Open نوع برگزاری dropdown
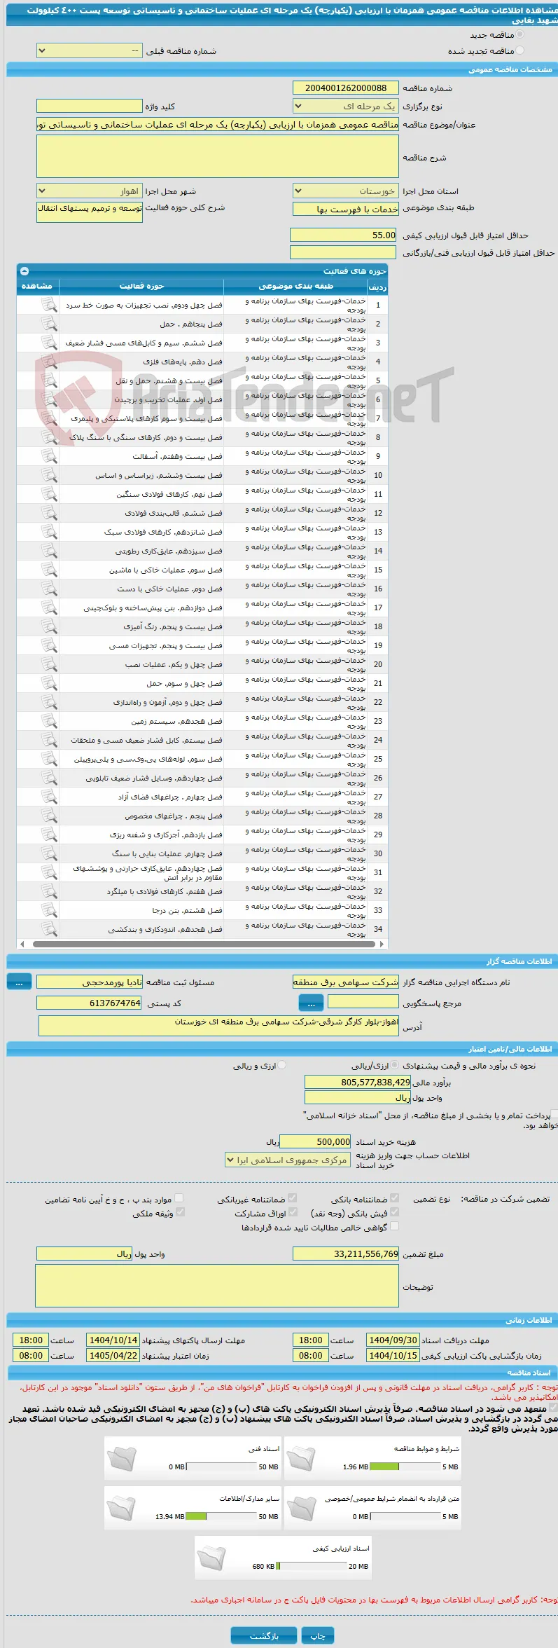This screenshot has width=558, height=1648. (x=346, y=107)
